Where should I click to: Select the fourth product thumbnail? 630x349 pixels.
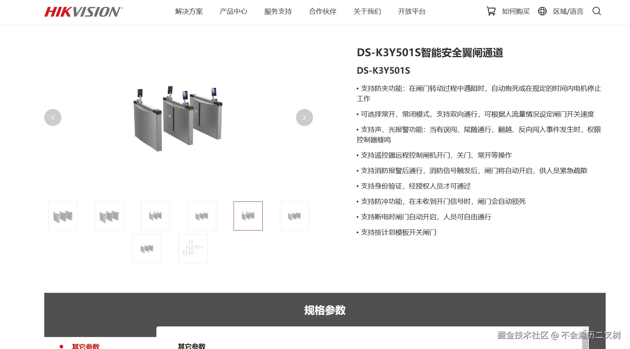202,216
